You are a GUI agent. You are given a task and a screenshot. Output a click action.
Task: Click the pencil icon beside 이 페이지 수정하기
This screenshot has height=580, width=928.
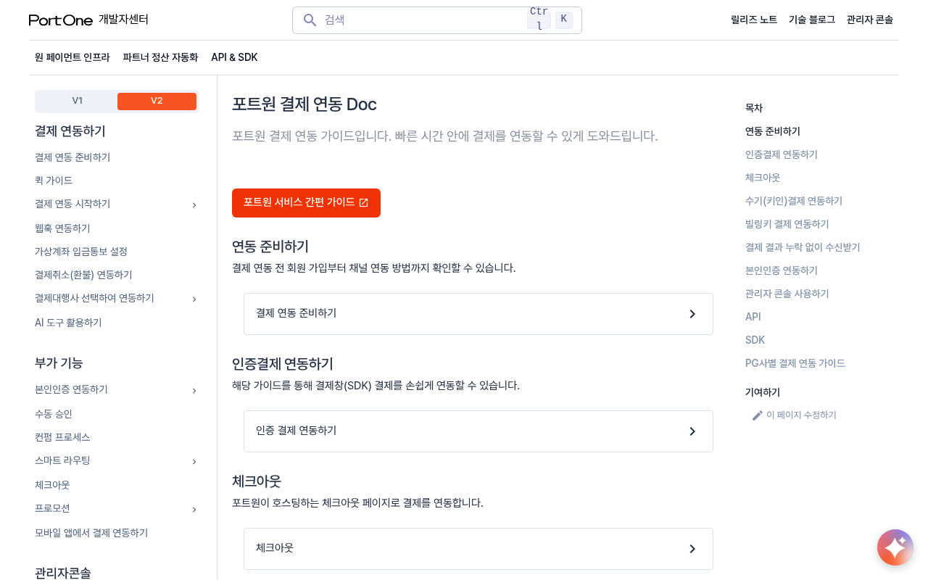(758, 415)
